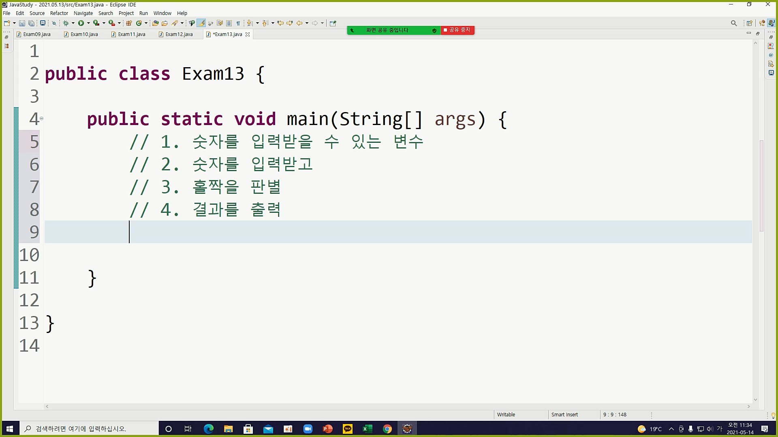Click the Open Type icon

point(155,23)
